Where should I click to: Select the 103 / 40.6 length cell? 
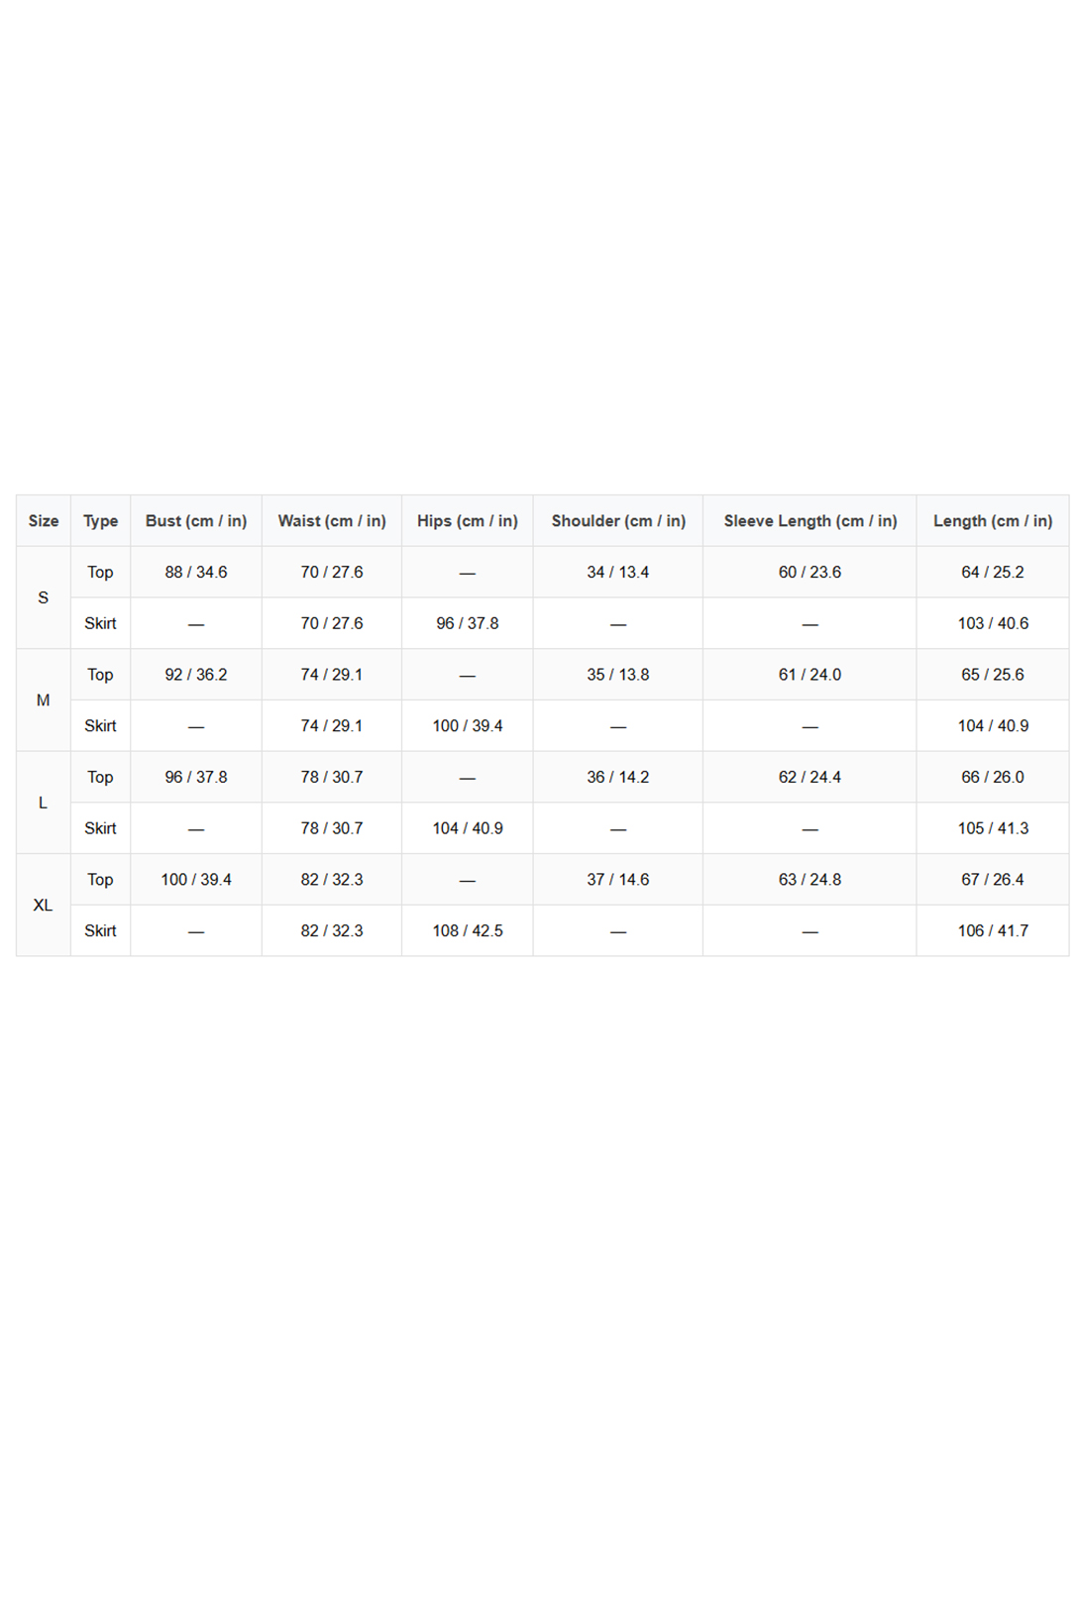pyautogui.click(x=993, y=623)
